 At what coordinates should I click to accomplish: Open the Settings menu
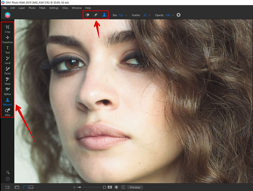pyautogui.click(x=54, y=8)
